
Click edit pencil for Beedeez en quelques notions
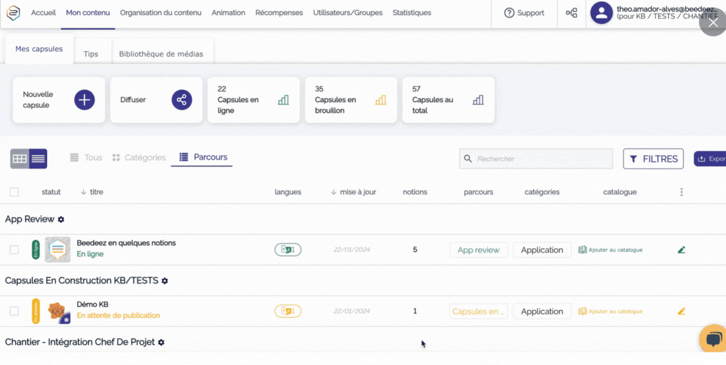(681, 250)
